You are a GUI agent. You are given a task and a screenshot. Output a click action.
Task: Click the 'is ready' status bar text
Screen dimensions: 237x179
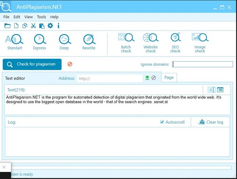tap(26, 174)
